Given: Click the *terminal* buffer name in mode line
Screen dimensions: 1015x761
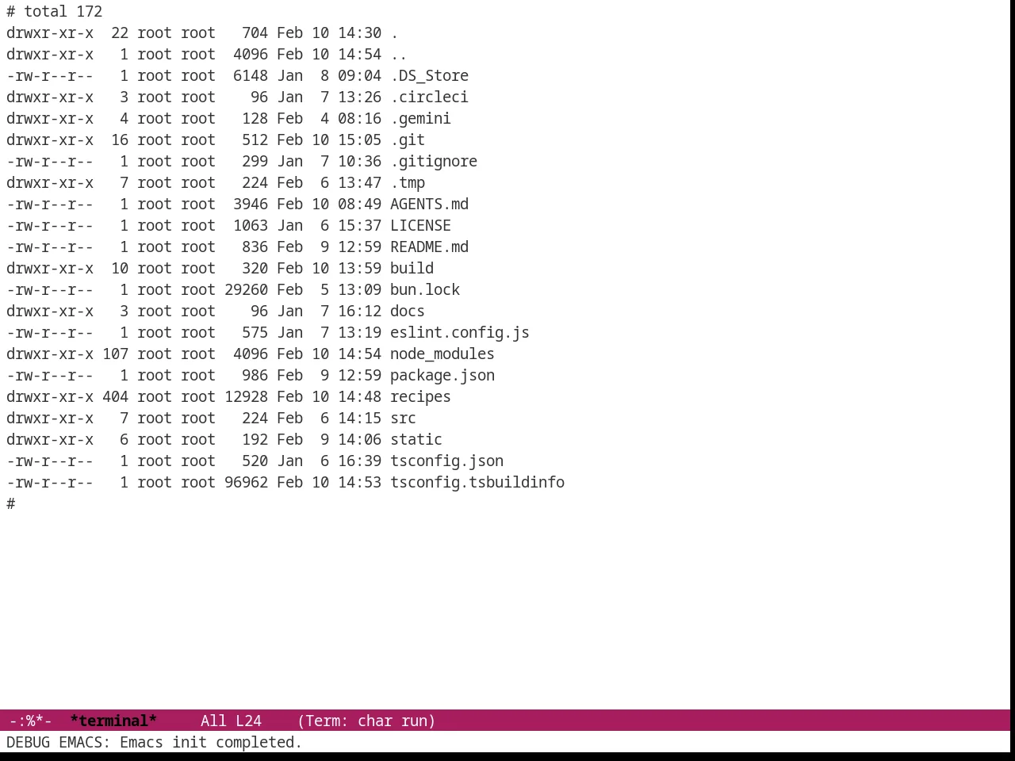Looking at the screenshot, I should pyautogui.click(x=113, y=721).
